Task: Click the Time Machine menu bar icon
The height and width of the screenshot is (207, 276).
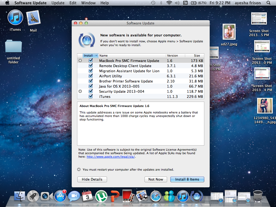Action: click(153, 3)
